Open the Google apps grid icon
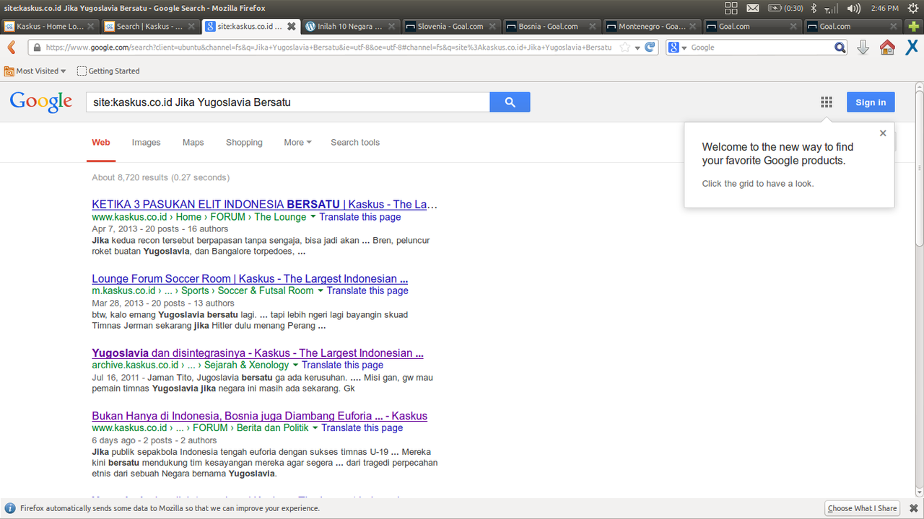The width and height of the screenshot is (924, 519). (827, 102)
